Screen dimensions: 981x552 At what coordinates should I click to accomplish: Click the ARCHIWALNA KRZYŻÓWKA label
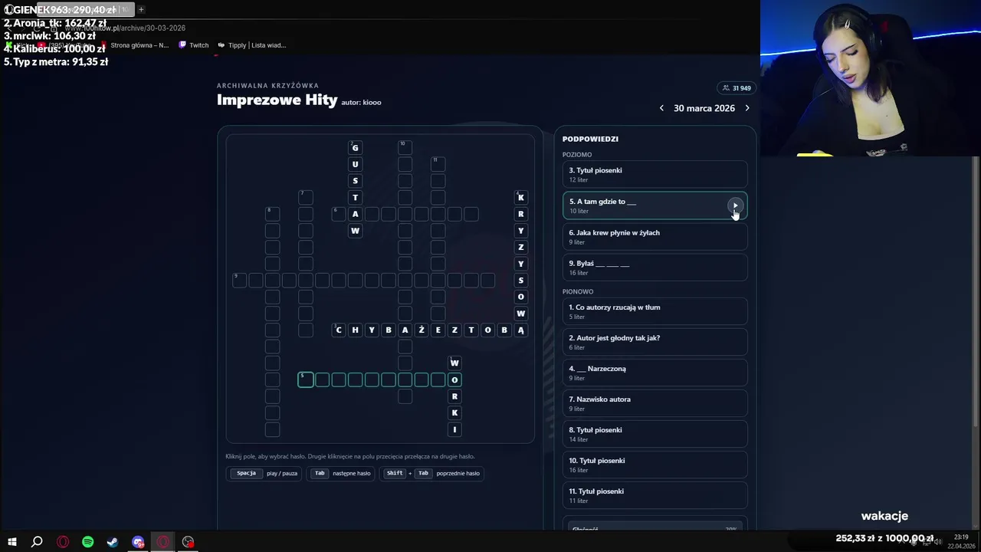tap(267, 86)
